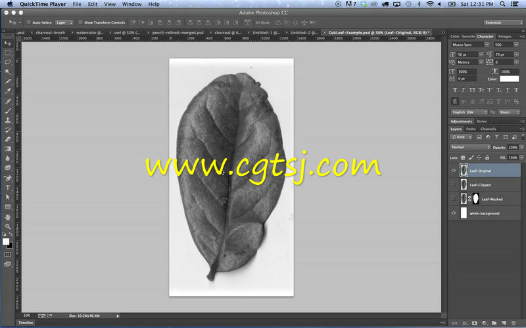This screenshot has height=328, width=526.
Task: Select the Magic Wand tool
Action: [8, 72]
